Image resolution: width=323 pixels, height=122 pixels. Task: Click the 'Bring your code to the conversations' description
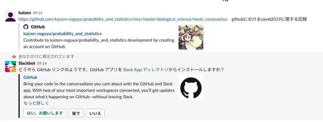click(99, 90)
